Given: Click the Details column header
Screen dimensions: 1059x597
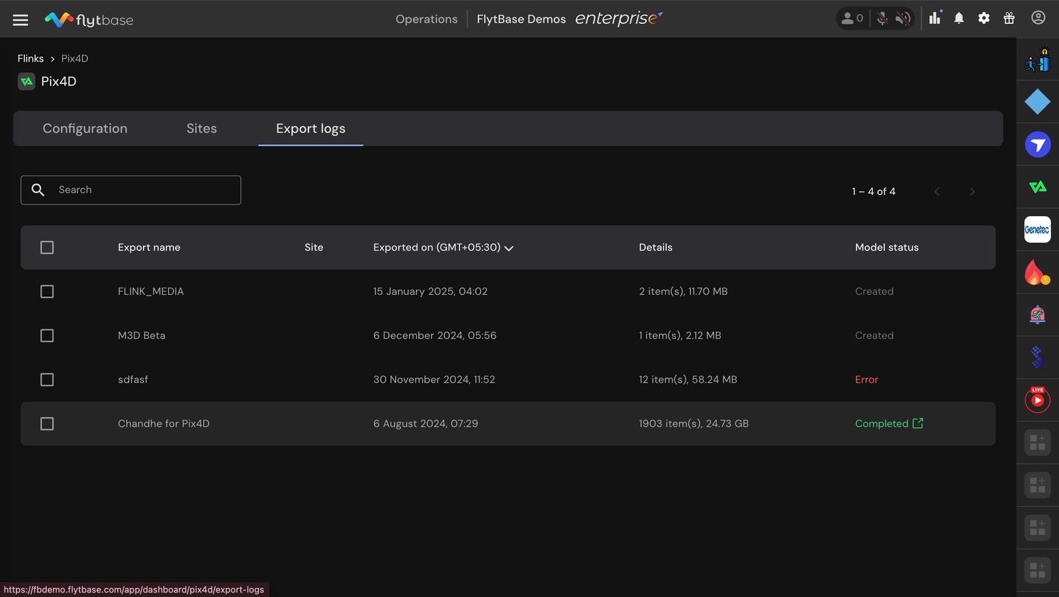Looking at the screenshot, I should 655,247.
